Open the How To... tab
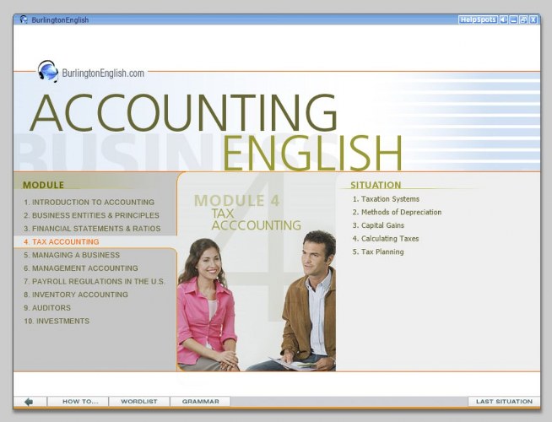 tap(81, 402)
